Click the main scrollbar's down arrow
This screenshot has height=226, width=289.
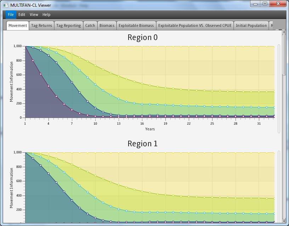tap(284, 221)
